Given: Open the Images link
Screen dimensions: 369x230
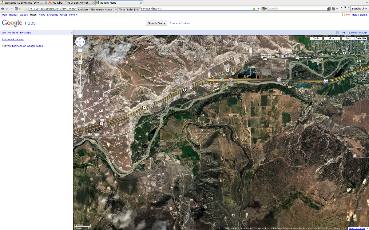Looking at the screenshot, I should [13, 15].
